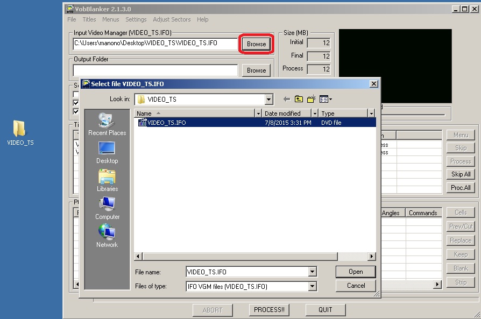Screen dimensions: 481x319
Task: Click dialog scrollbar left arrow
Action: coord(138,256)
